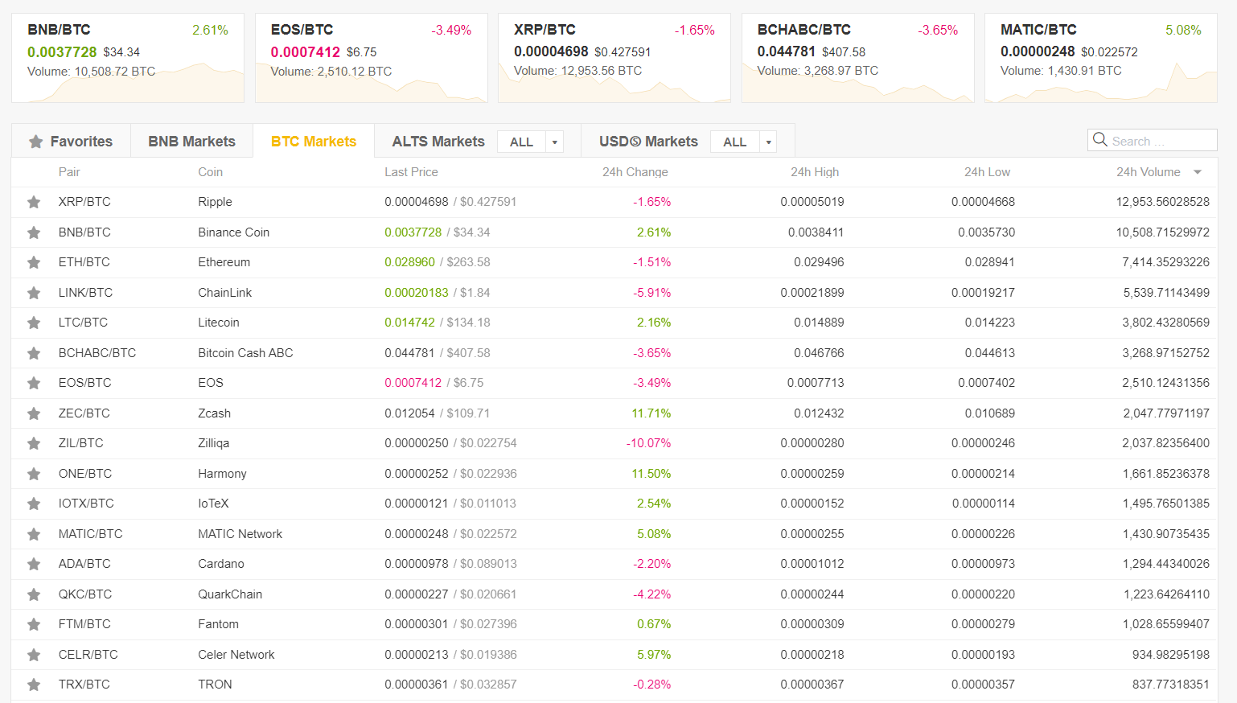Open the ETH/BTC pair link
Image resolution: width=1237 pixels, height=703 pixels.
pyautogui.click(x=84, y=262)
